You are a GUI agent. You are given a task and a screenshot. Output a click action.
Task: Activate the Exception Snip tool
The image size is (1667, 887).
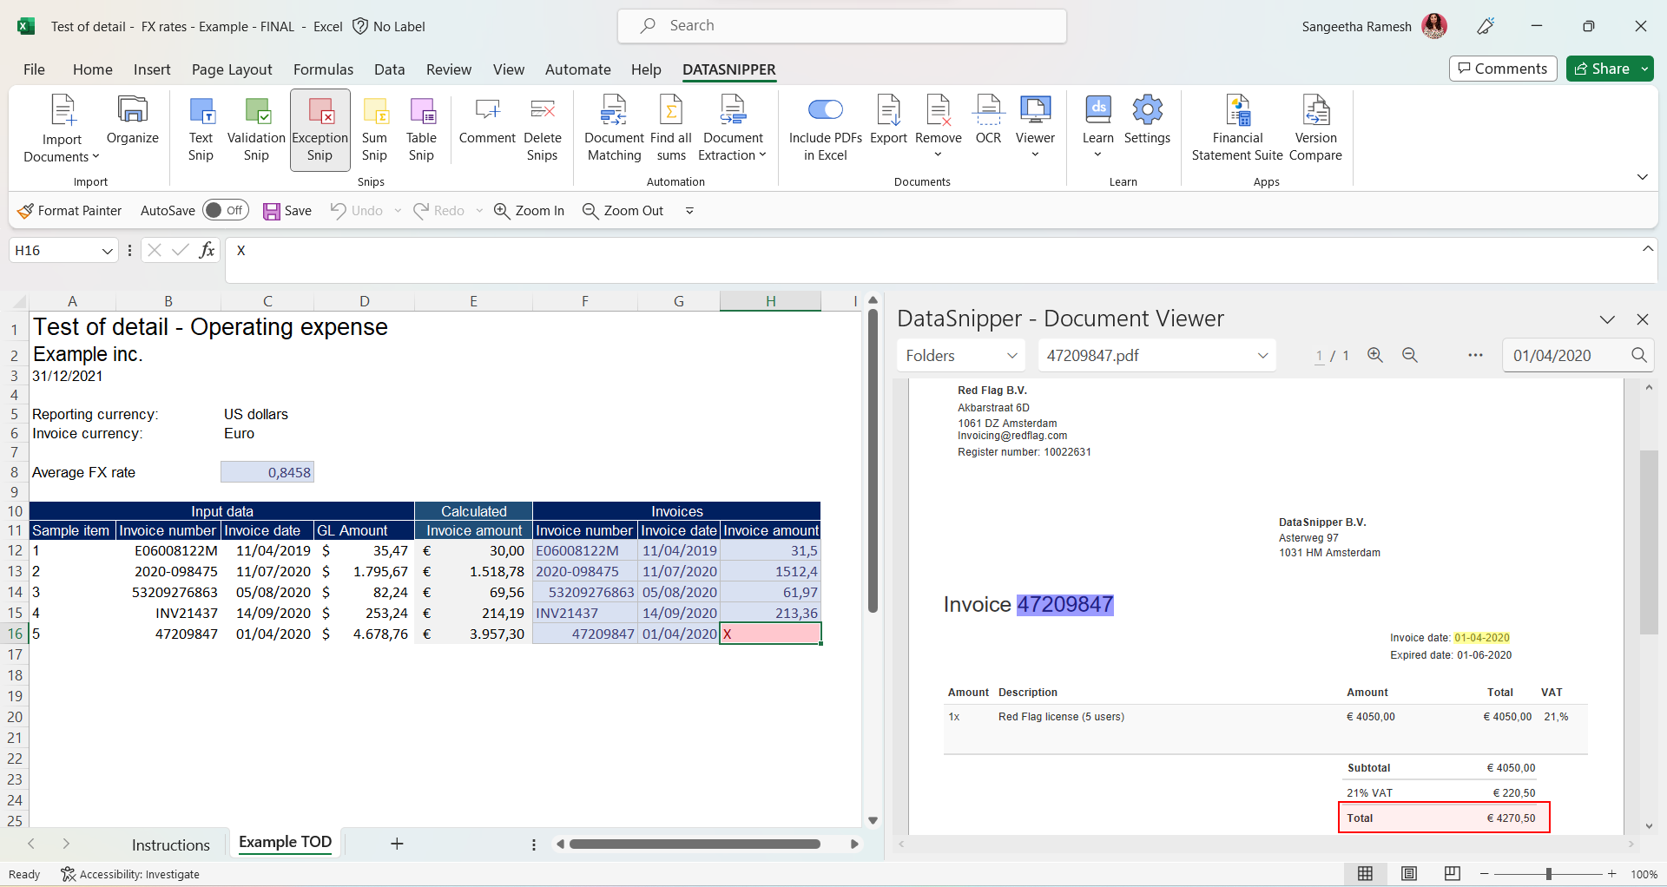tap(320, 128)
